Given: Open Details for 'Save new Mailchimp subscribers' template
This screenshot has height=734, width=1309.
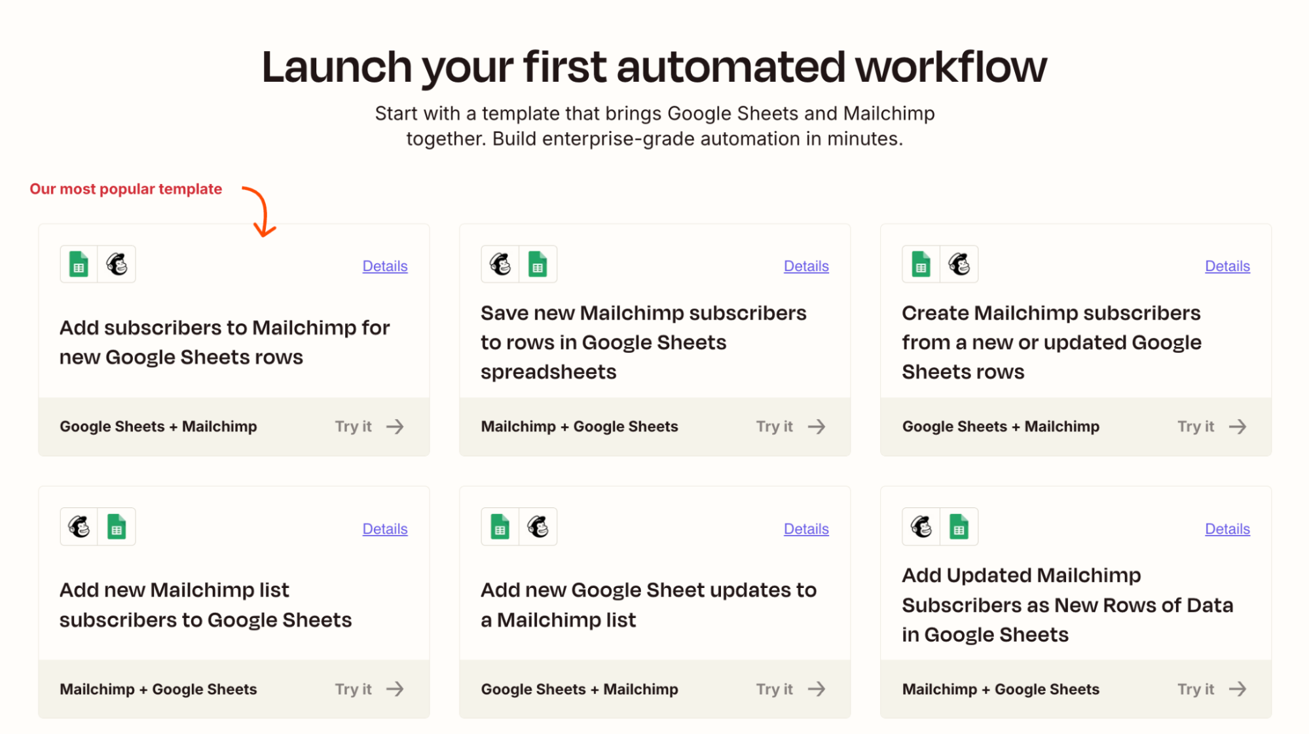Looking at the screenshot, I should coord(806,266).
